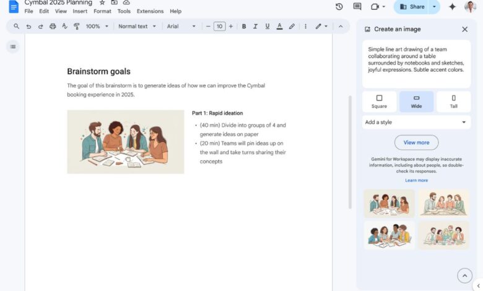
Task: Open the Add a style dropdown
Action: click(417, 122)
